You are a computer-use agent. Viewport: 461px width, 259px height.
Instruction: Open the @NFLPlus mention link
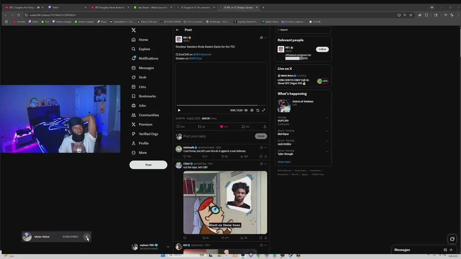(x=196, y=58)
